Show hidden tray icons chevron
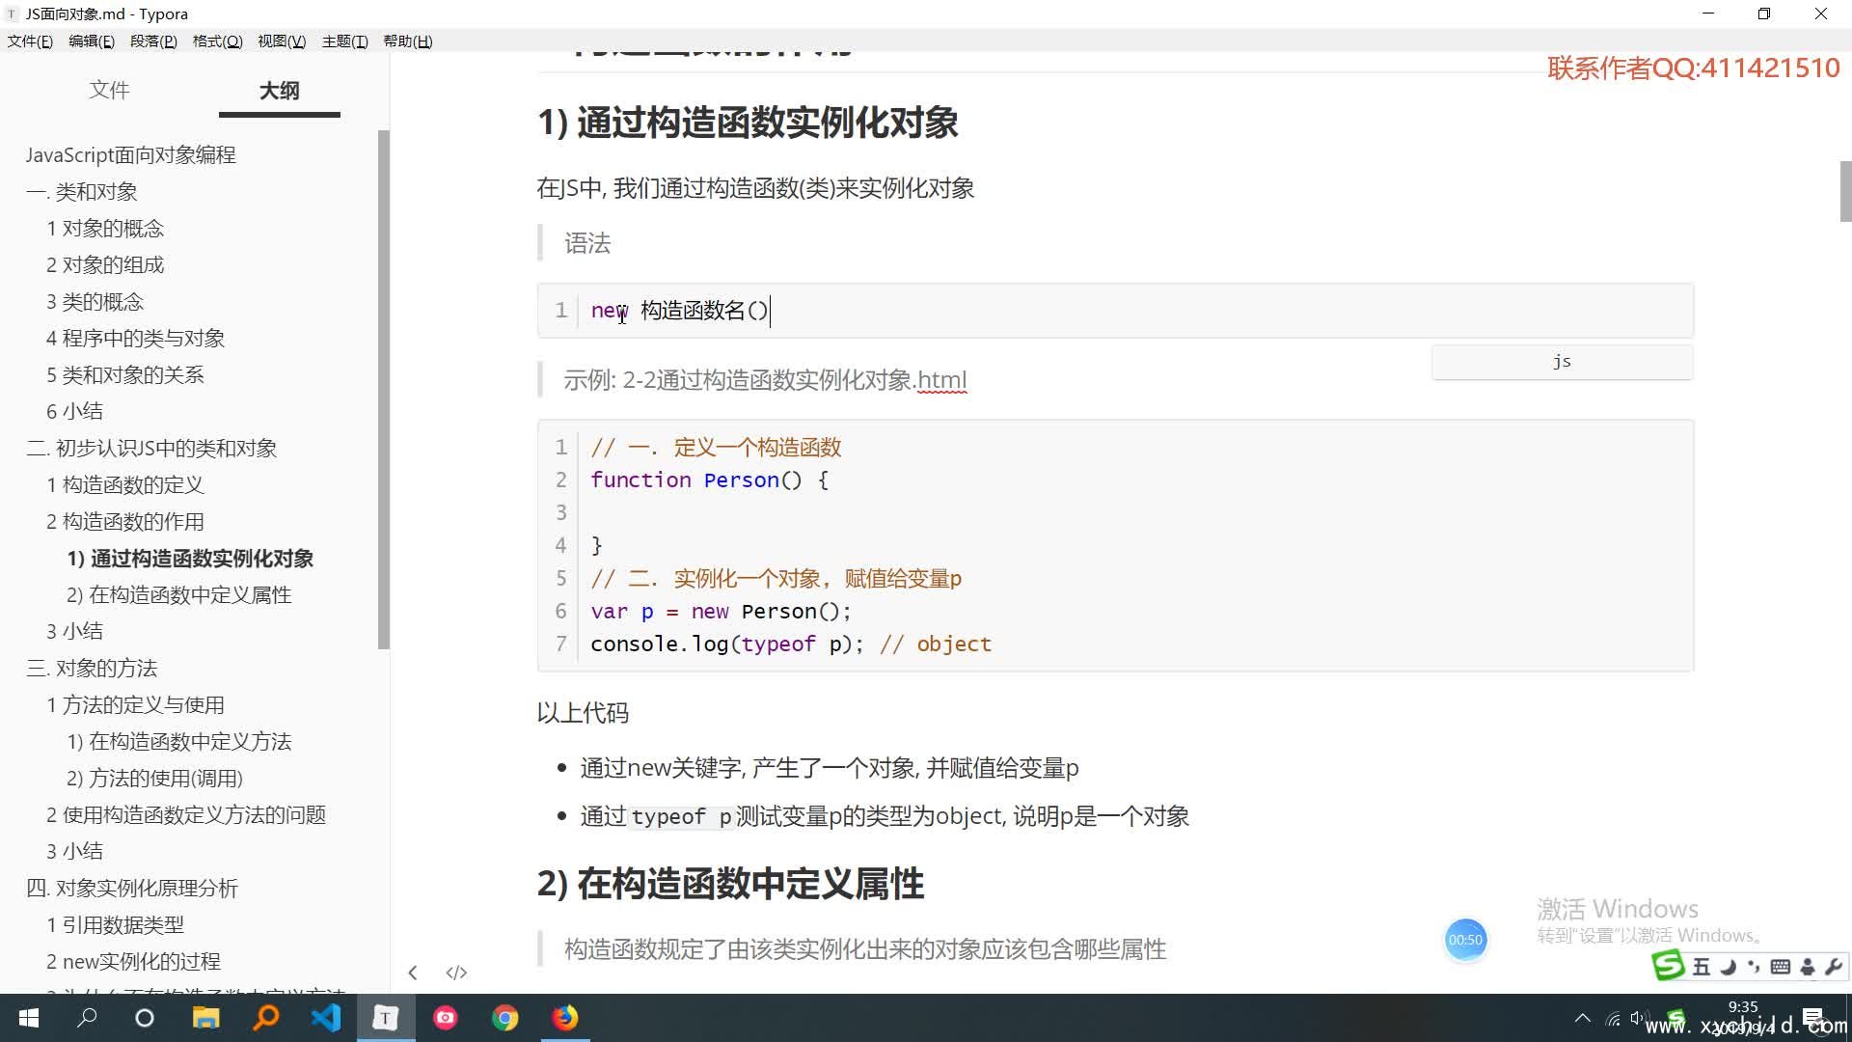Viewport: 1852px width, 1042px height. pos(1583,1018)
